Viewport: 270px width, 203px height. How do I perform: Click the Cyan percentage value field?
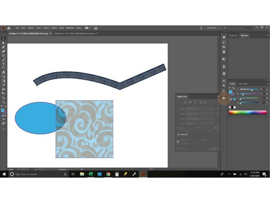[x=262, y=89]
